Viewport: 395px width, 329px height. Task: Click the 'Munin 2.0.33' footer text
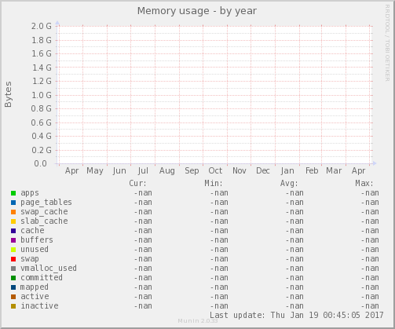198,321
